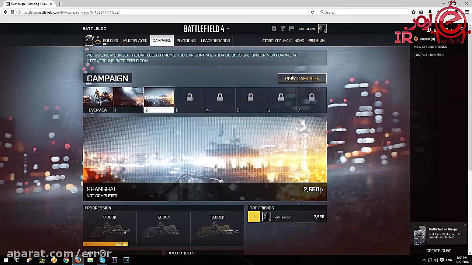Click the Collectibles heading
The image size is (472, 265).
tap(181, 253)
